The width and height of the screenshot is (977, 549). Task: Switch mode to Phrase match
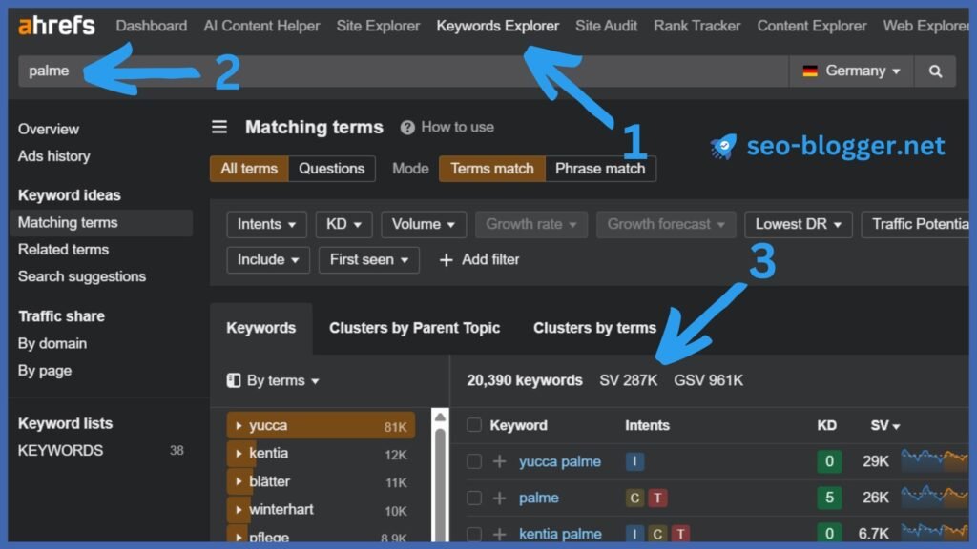pos(600,169)
